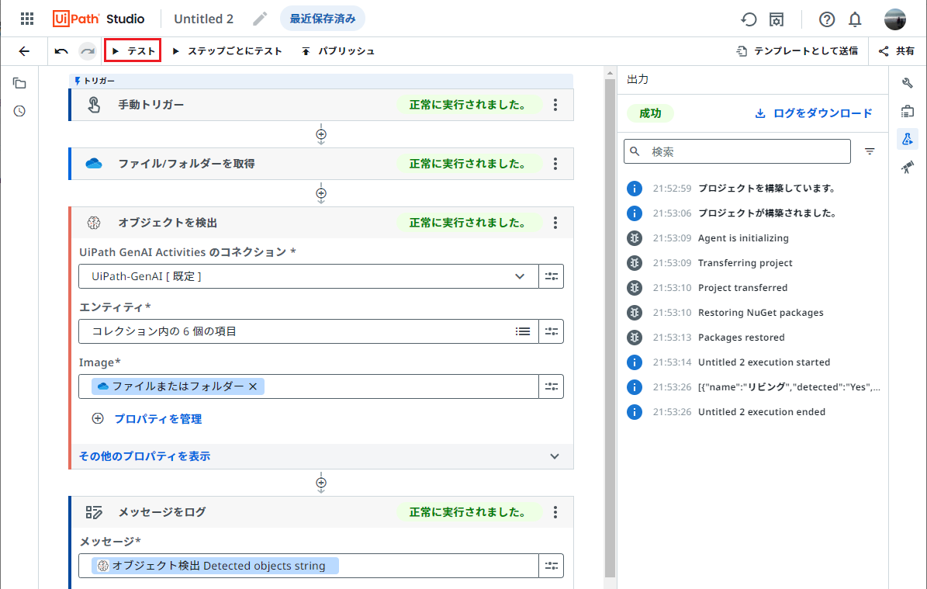The height and width of the screenshot is (589, 927).
Task: Open version history circular arrow icon
Action: coord(749,19)
